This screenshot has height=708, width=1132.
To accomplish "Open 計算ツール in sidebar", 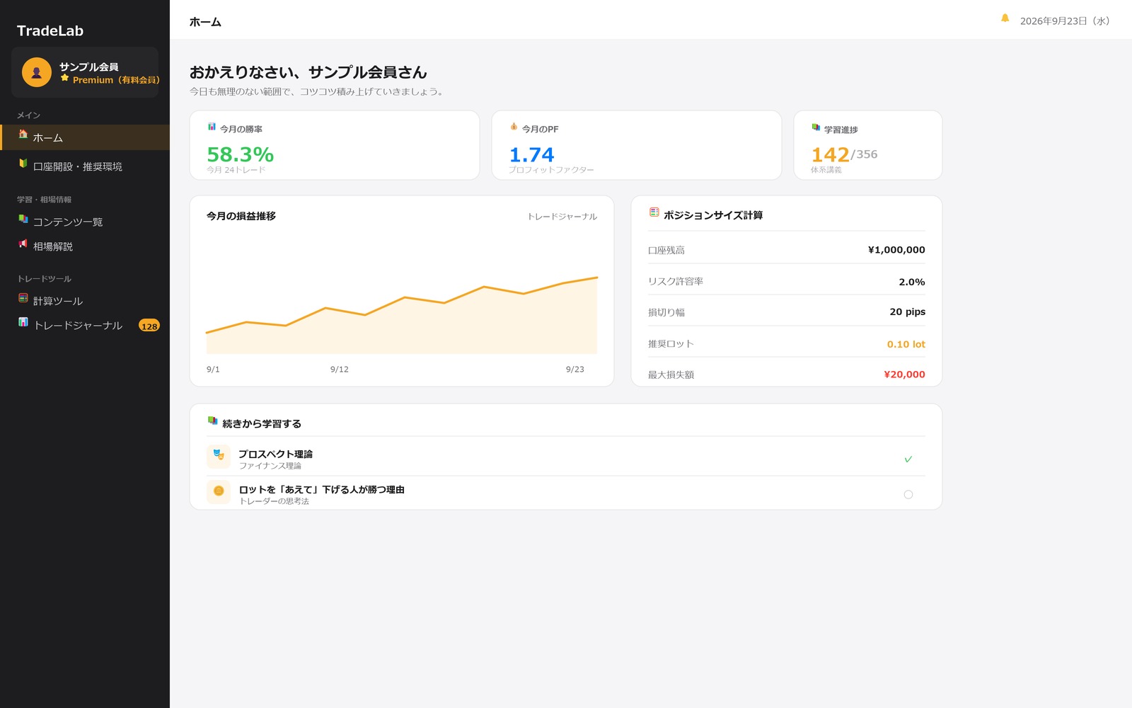I will (x=85, y=301).
